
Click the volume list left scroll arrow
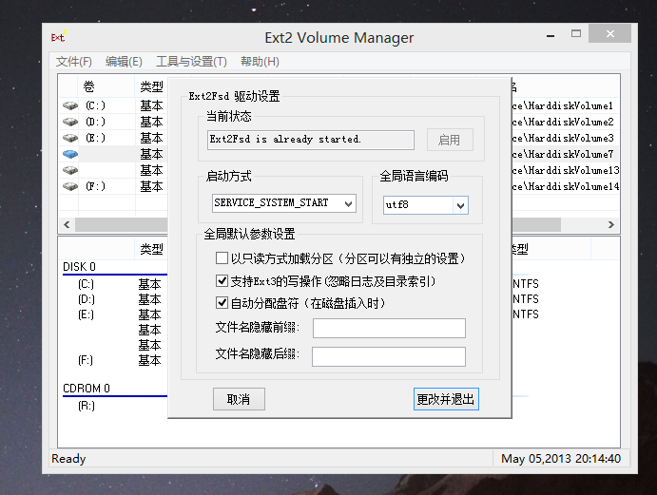tap(67, 224)
